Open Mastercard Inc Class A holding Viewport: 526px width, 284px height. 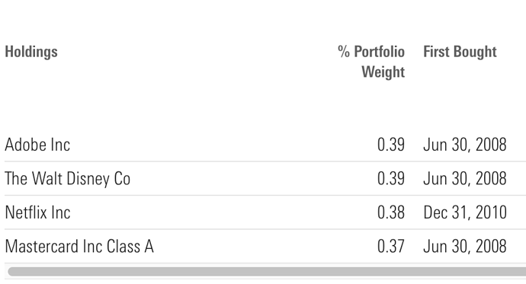pyautogui.click(x=79, y=246)
